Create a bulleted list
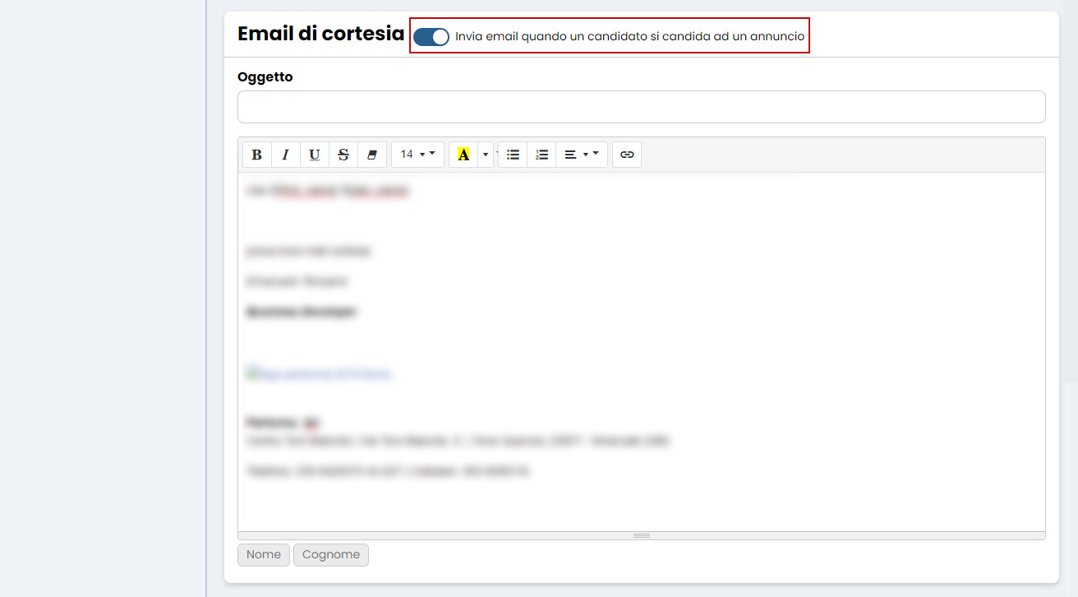 [512, 154]
